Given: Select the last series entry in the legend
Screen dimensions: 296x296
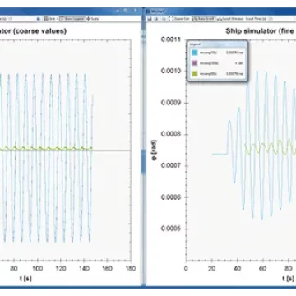Looking at the screenshot, I should 217,73.
